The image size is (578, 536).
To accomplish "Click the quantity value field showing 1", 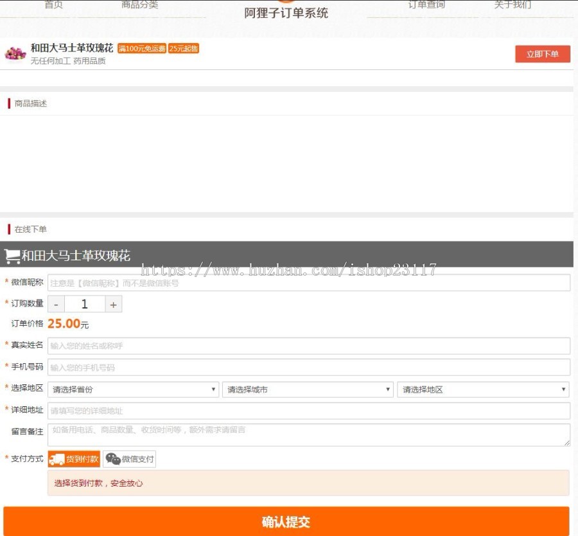I will point(85,305).
